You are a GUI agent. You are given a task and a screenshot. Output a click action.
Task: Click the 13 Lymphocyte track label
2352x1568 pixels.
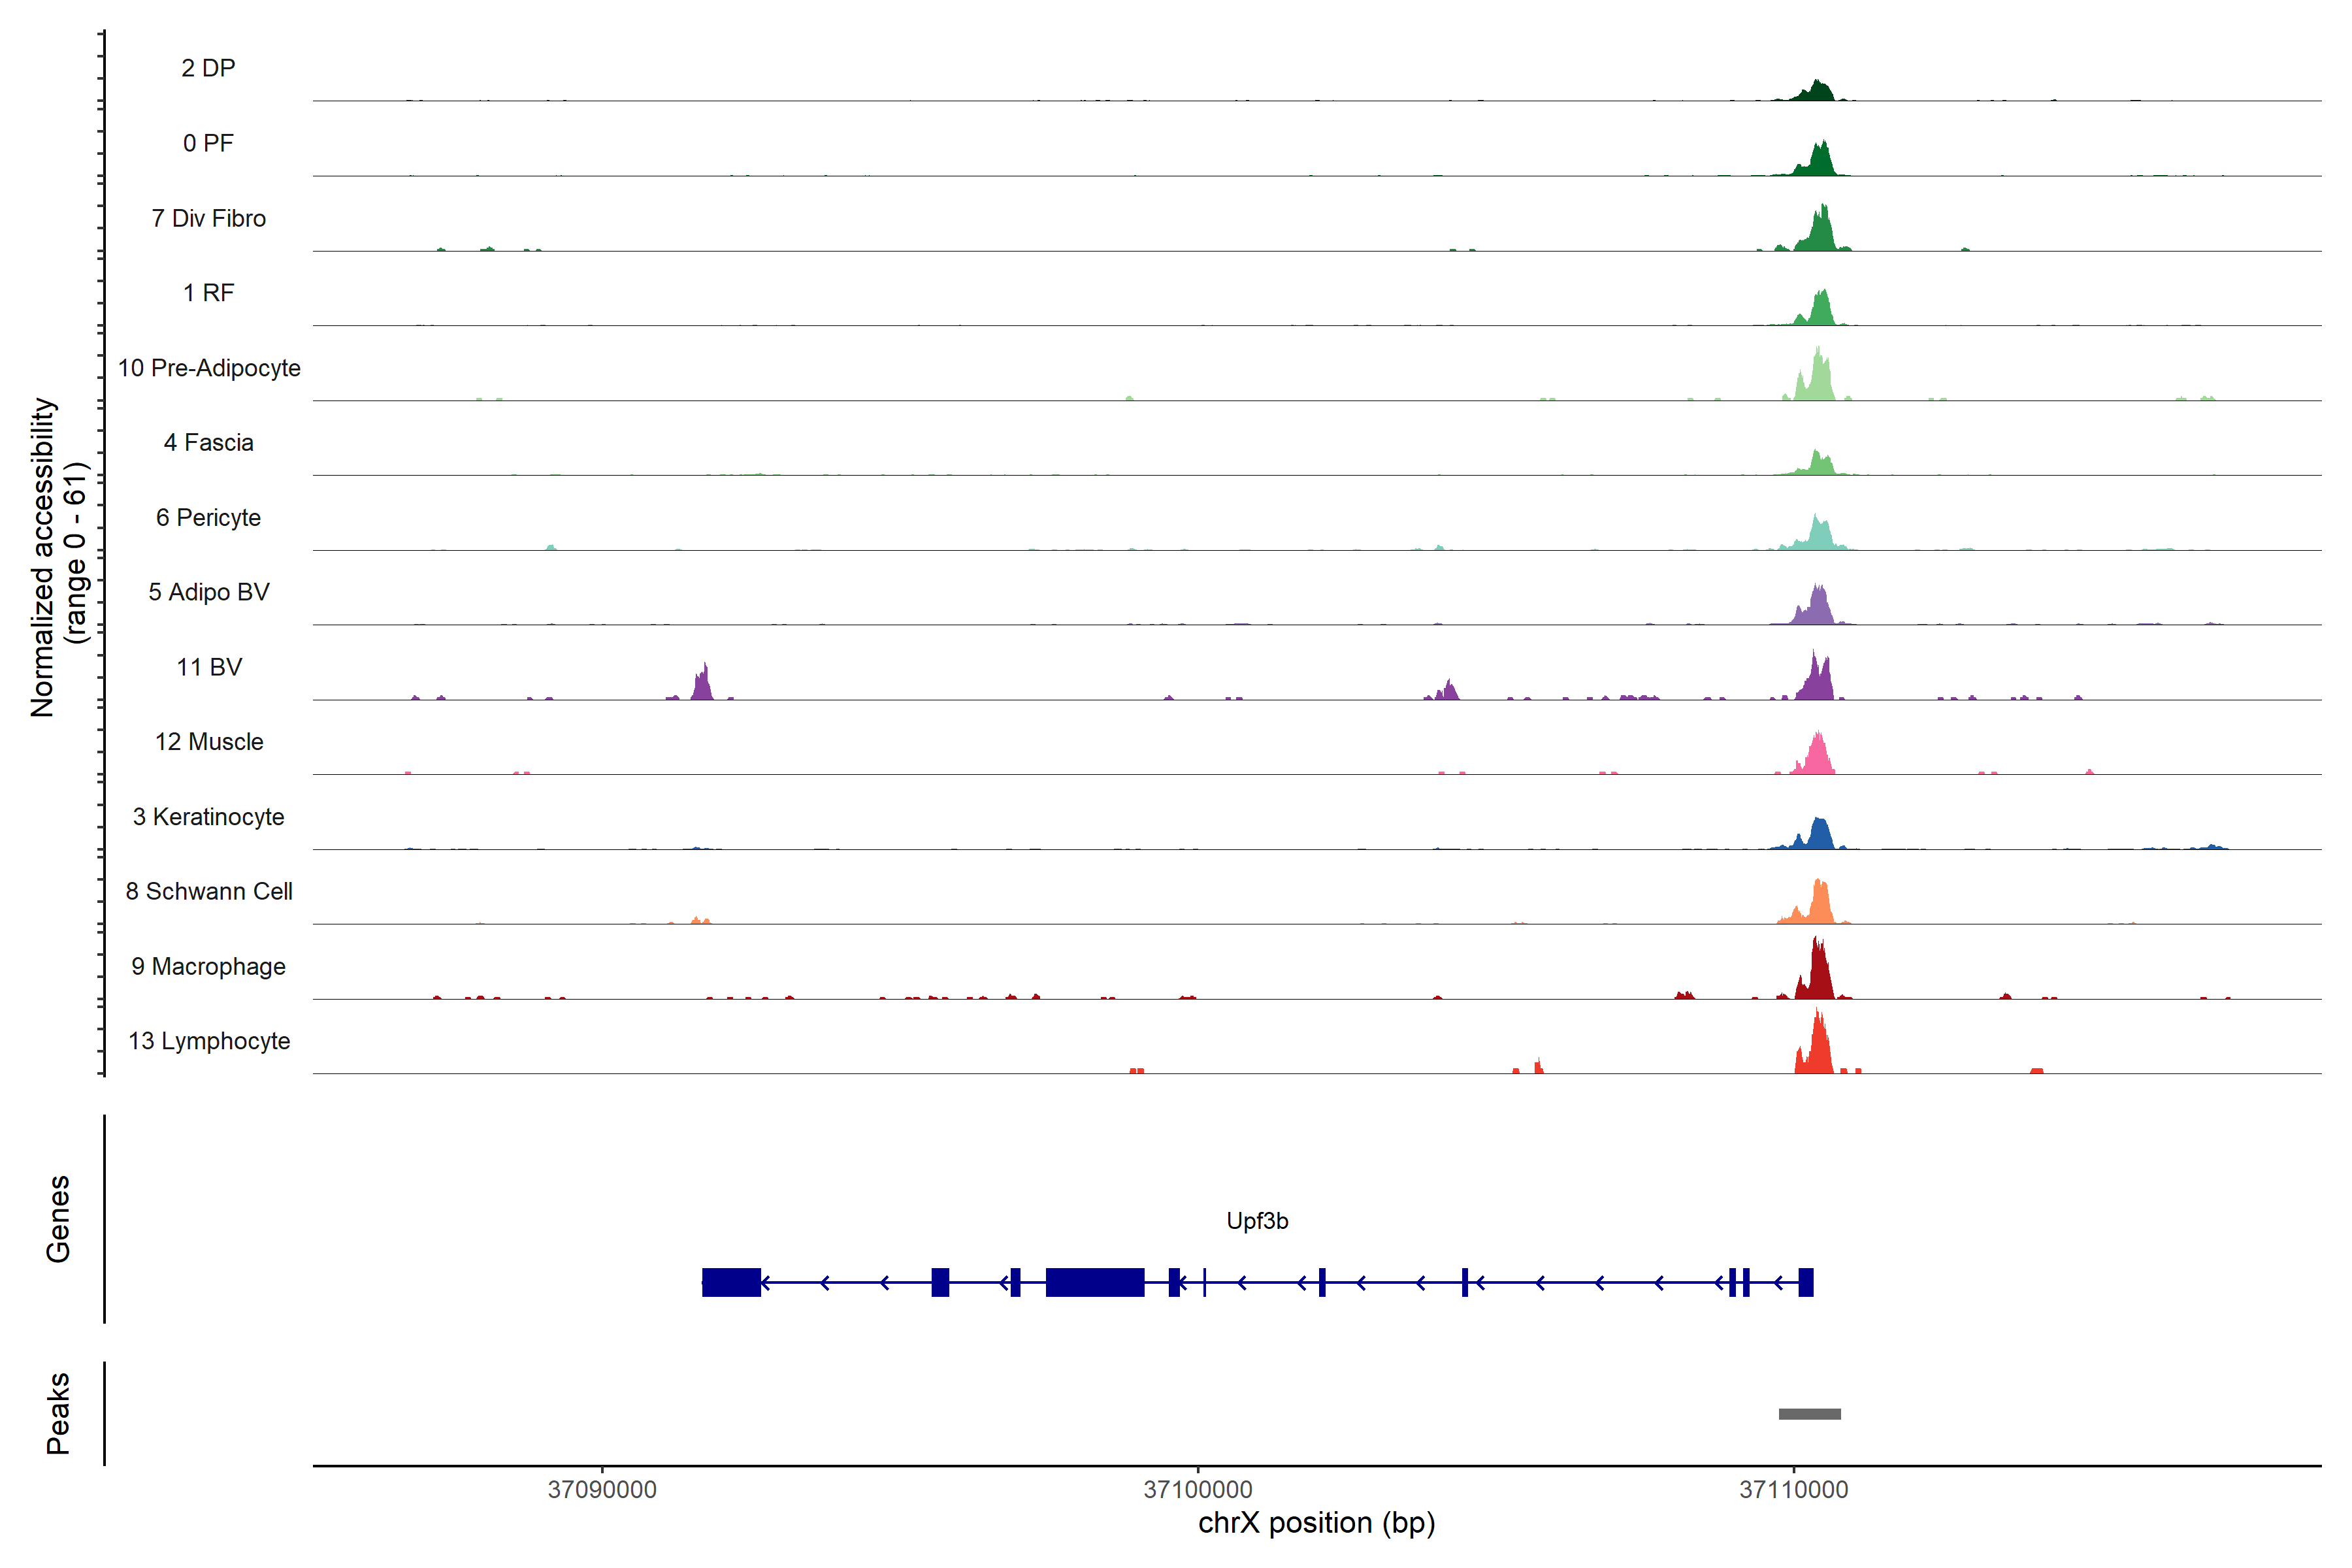(209, 1041)
